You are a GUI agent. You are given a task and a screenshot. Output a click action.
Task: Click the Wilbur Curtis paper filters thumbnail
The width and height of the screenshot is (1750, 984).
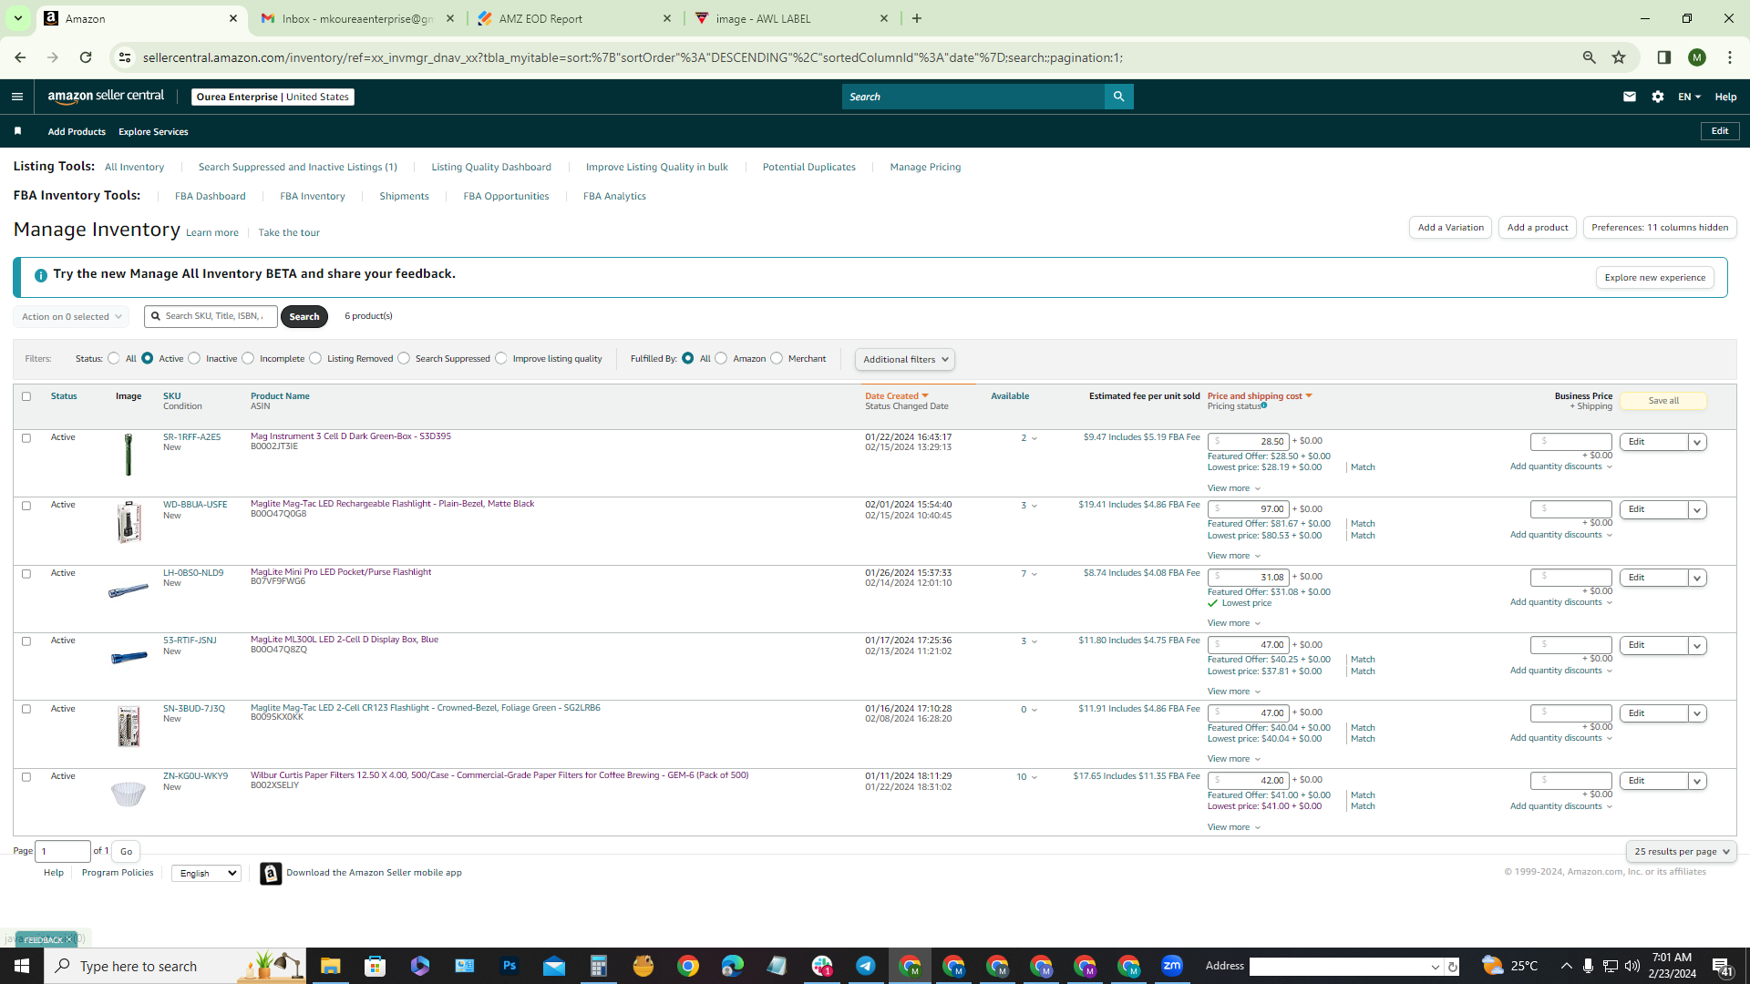pos(128,794)
